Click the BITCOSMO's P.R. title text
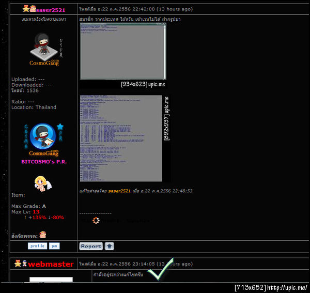This screenshot has width=310, height=293. [44, 162]
